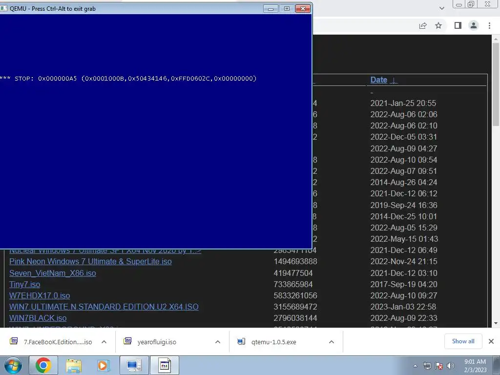500x375 pixels.
Task: Open WIN7BLACK.iso link
Action: (38, 318)
